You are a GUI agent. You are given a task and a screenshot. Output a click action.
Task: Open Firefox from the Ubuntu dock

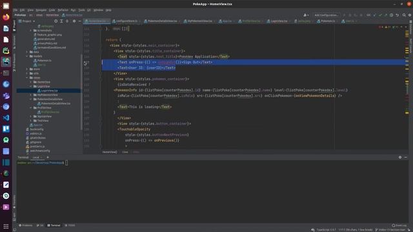[6, 17]
